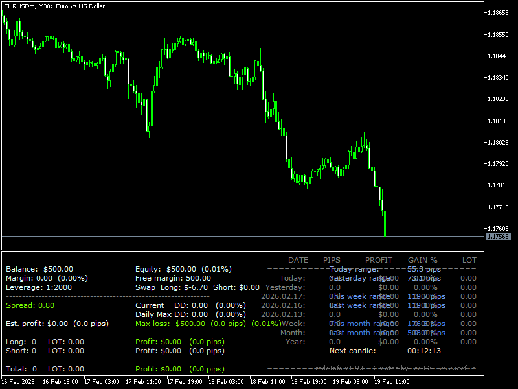This screenshot has height=389, width=518.
Task: Click the Profit value in the Short row
Action: [180, 351]
